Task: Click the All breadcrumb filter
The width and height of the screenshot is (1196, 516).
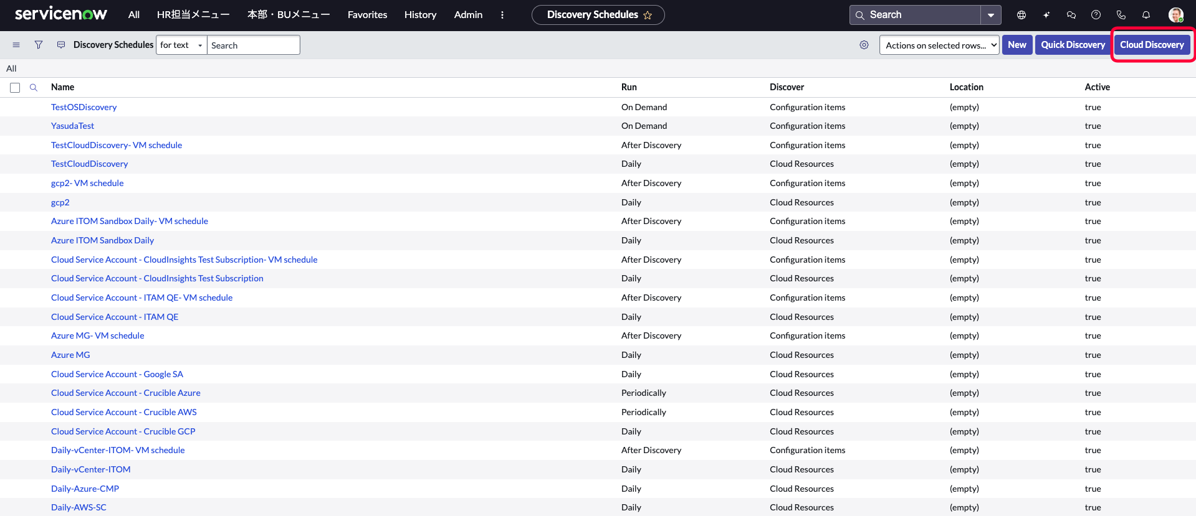Action: click(11, 68)
